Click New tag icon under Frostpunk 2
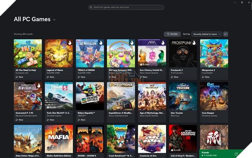252x158 pixels. pos(172,77)
